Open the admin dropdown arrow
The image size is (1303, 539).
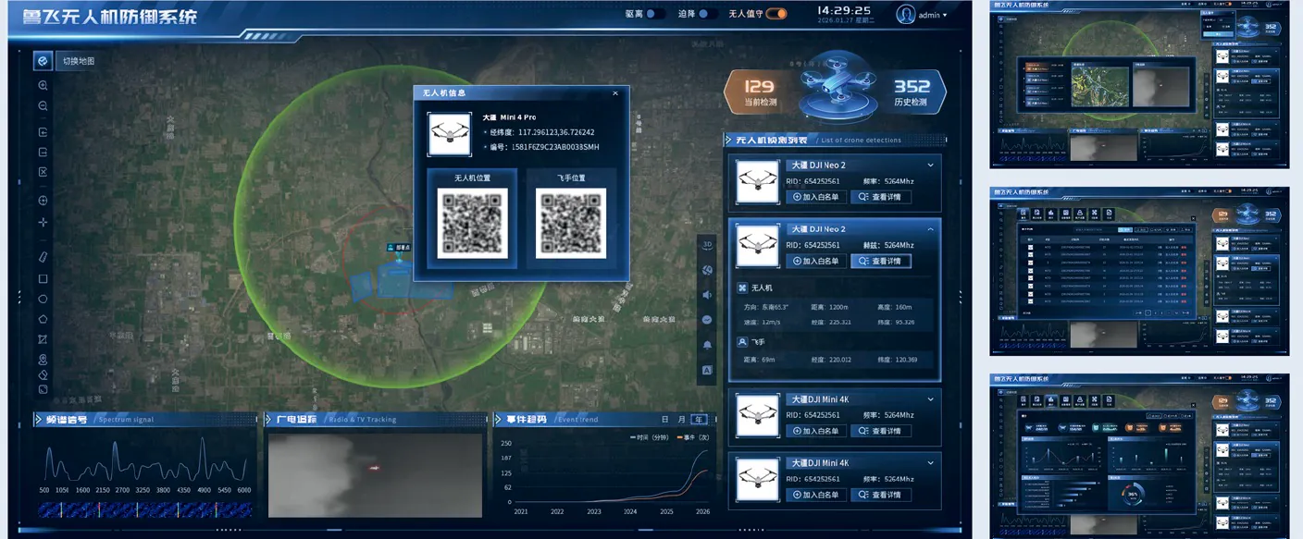[945, 15]
